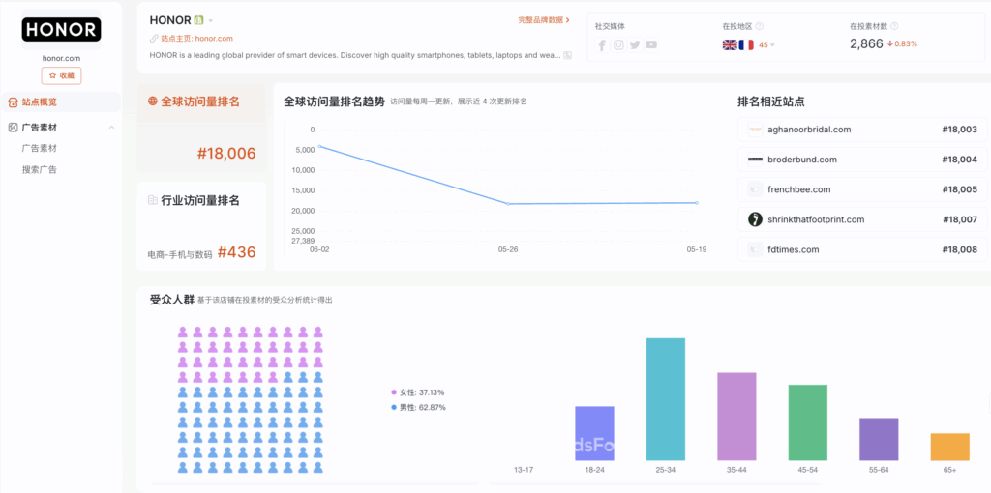Click the 在投地区 help icon
Viewport: 991px width, 493px height.
759,26
